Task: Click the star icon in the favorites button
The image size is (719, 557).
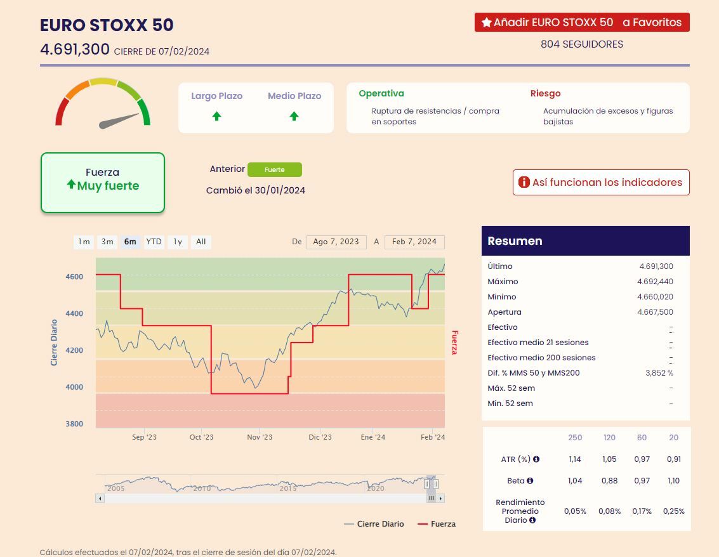Action: pyautogui.click(x=487, y=23)
